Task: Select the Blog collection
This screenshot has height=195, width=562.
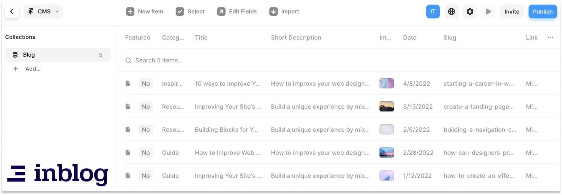Action: point(58,55)
